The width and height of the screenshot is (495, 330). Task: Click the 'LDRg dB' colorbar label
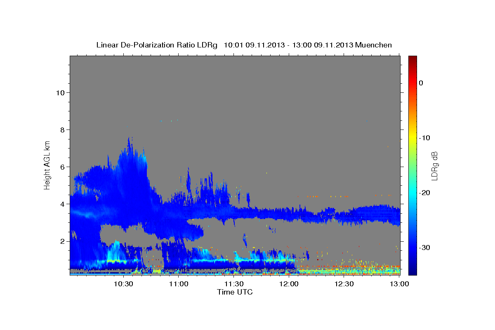434,166
